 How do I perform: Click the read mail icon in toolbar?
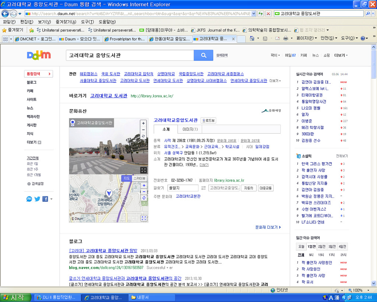click(x=277, y=38)
